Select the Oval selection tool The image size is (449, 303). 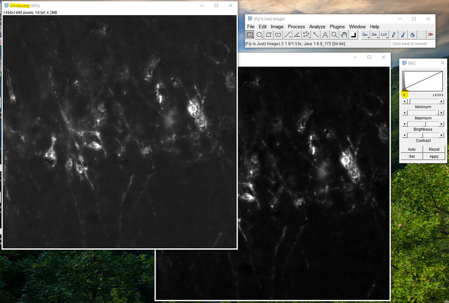point(260,35)
